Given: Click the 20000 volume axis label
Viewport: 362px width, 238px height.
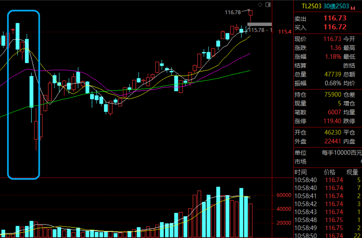Looking at the screenshot, I should [284, 223].
